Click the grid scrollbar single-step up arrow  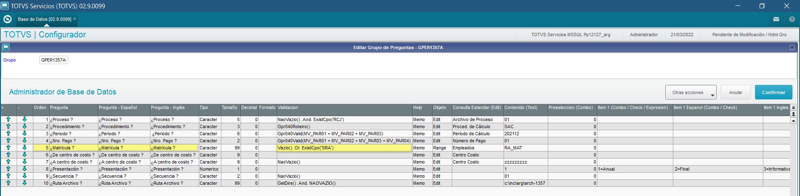793,121
